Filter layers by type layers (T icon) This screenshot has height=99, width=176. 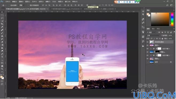165,32
